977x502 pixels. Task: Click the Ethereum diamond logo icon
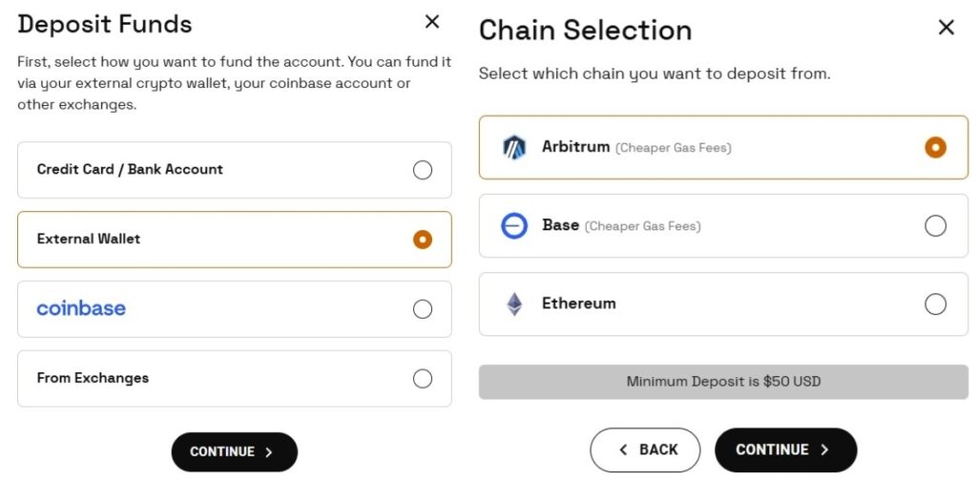(514, 304)
